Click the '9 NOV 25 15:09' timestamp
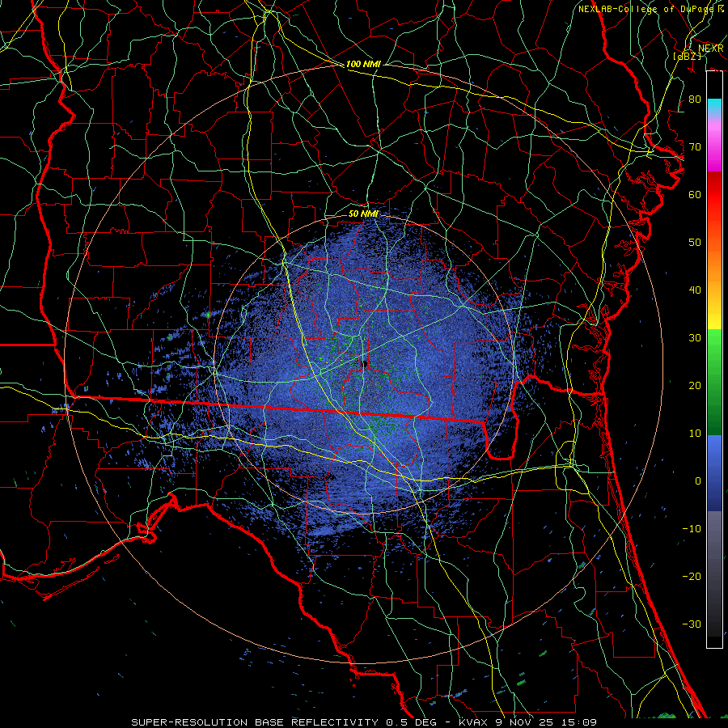This screenshot has height=728, width=728. pyautogui.click(x=546, y=722)
